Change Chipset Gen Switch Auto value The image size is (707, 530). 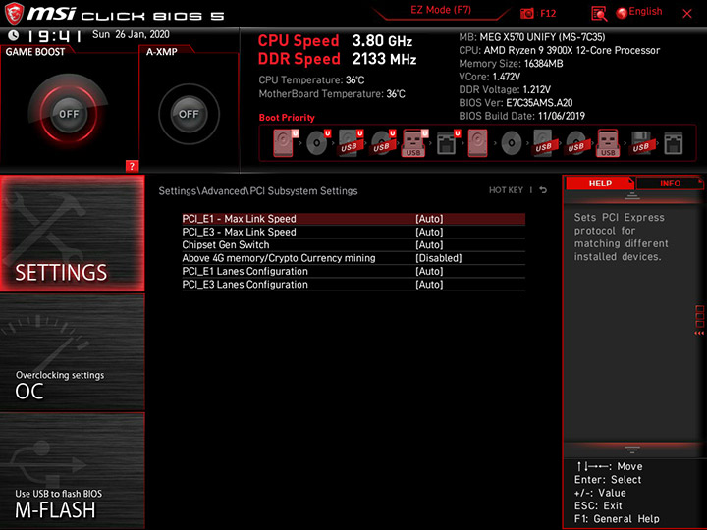coord(429,244)
